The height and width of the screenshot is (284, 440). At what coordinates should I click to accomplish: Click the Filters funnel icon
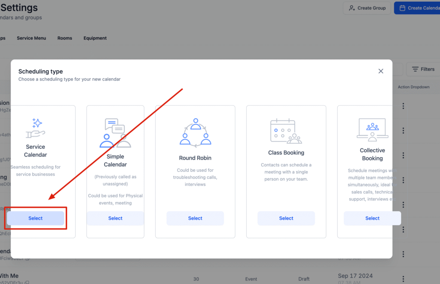tap(416, 69)
